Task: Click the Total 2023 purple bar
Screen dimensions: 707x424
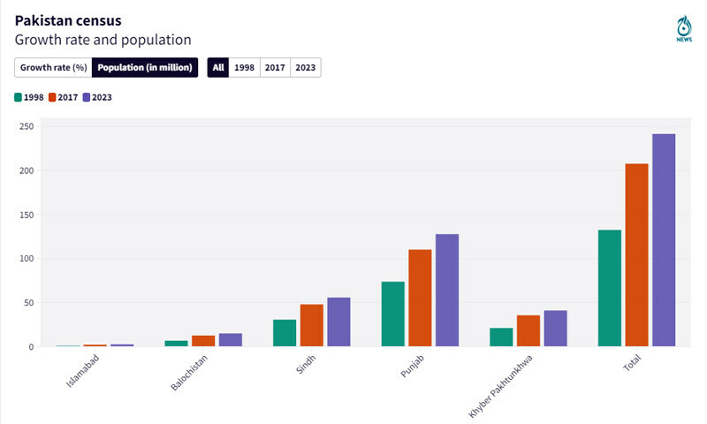Action: click(664, 240)
